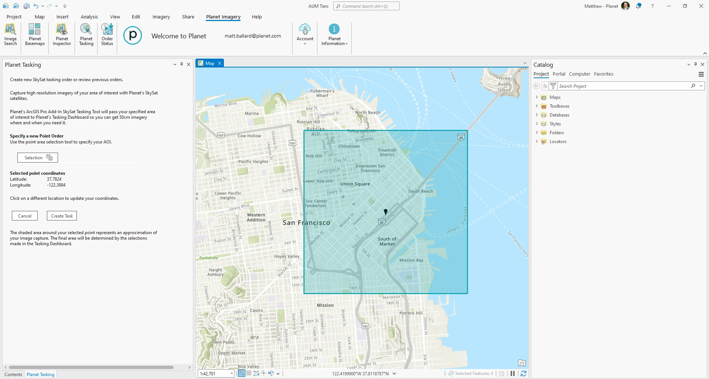Image resolution: width=709 pixels, height=379 pixels.
Task: Expand the Databases node in Catalog
Action: click(537, 115)
